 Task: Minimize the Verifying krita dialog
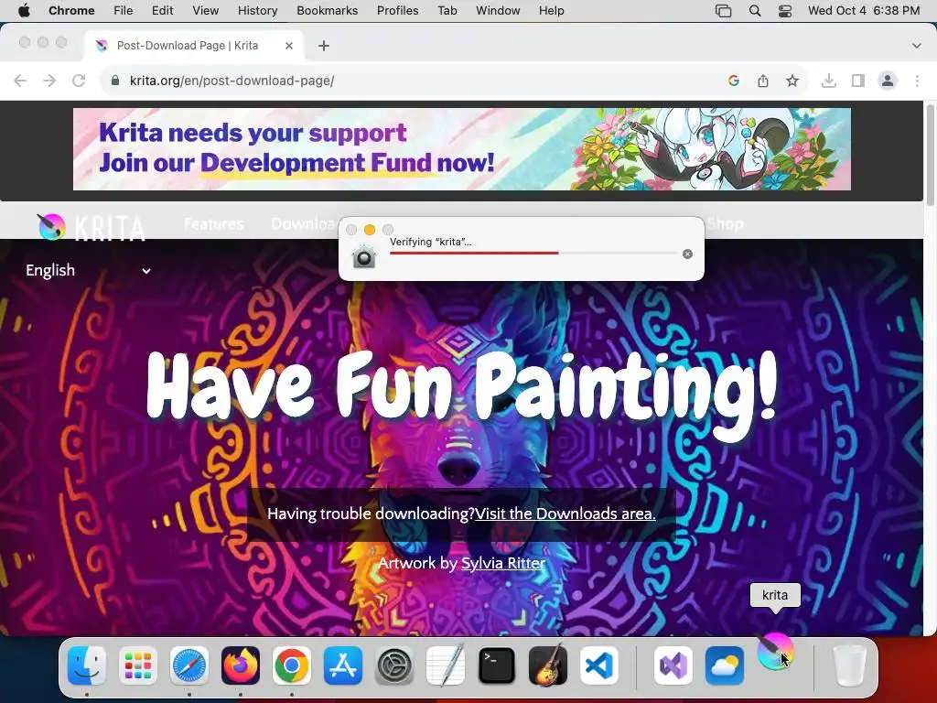pyautogui.click(x=370, y=230)
